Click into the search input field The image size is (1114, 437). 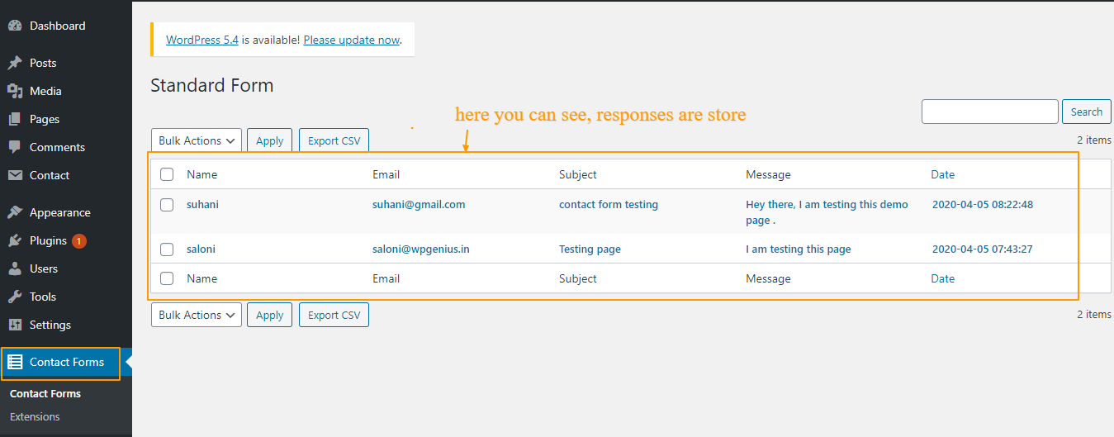click(989, 112)
